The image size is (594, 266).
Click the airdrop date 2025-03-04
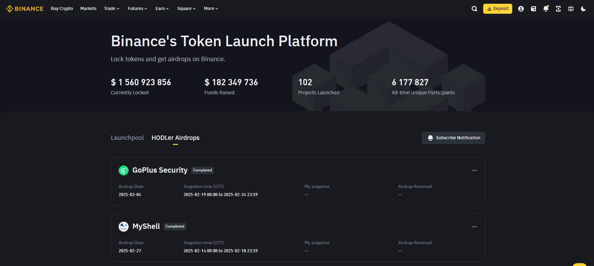click(130, 195)
